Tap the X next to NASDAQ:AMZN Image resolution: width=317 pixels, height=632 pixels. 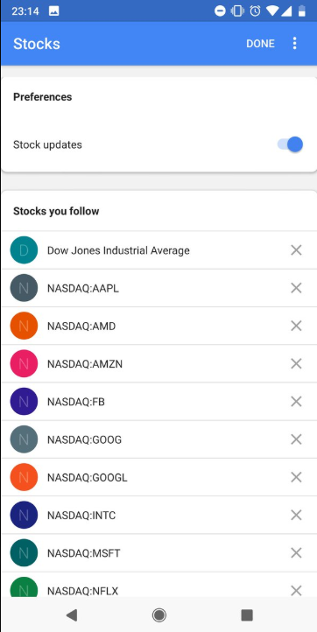(296, 363)
